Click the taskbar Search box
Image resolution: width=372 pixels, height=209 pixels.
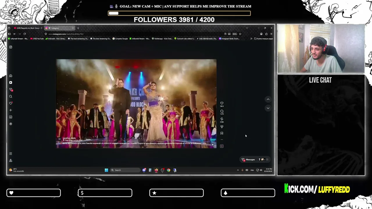coord(125,170)
